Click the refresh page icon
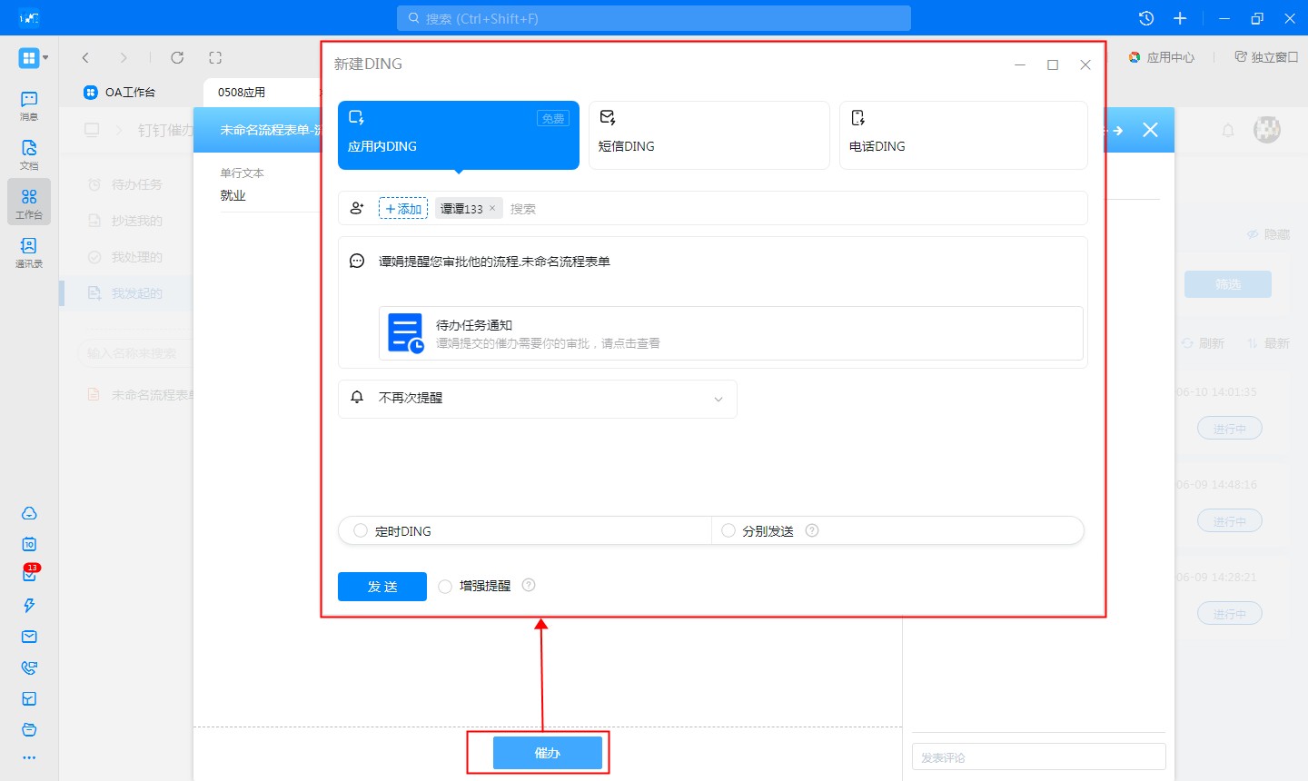 point(177,57)
